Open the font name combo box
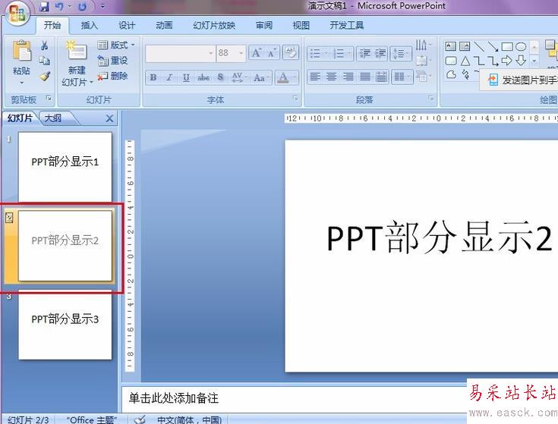 click(181, 53)
